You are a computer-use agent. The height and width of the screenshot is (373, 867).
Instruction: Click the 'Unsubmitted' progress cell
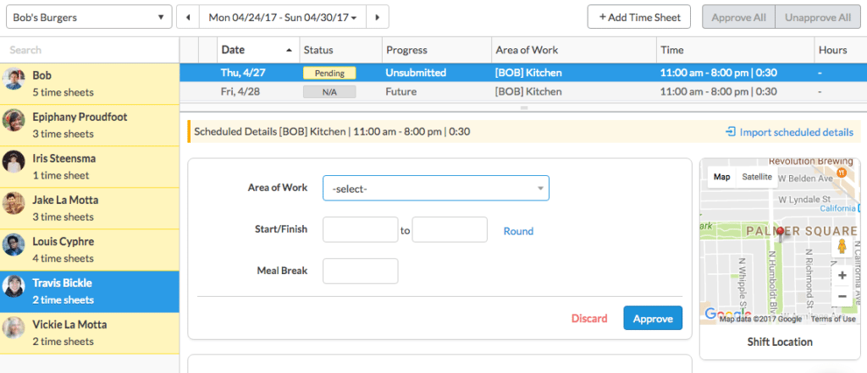coord(416,73)
